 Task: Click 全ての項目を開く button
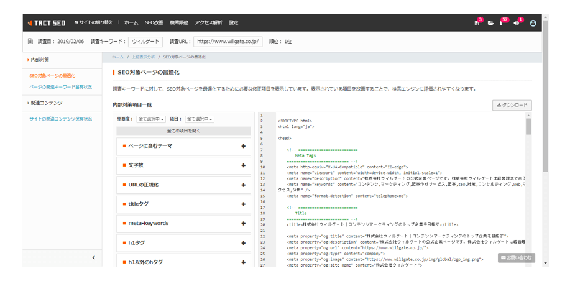click(x=183, y=131)
